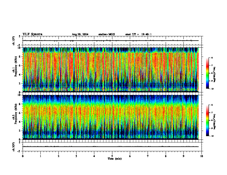Select the ch.2 spectrogram colorbar
Image resolution: width=227 pixels, height=175 pixels.
(207, 120)
